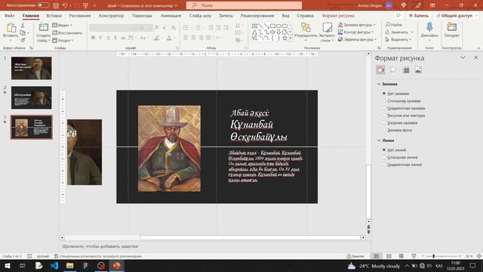Select the Size & Properties icon in the format pane

(407, 70)
